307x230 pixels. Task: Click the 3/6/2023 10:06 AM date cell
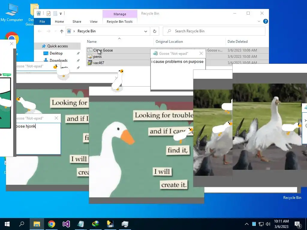[x=242, y=50]
